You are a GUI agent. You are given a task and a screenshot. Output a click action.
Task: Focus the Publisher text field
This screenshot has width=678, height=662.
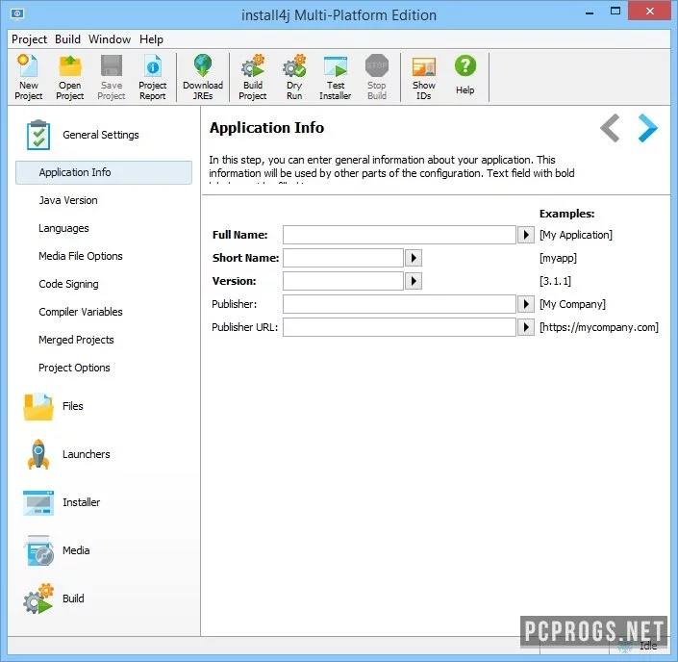399,304
